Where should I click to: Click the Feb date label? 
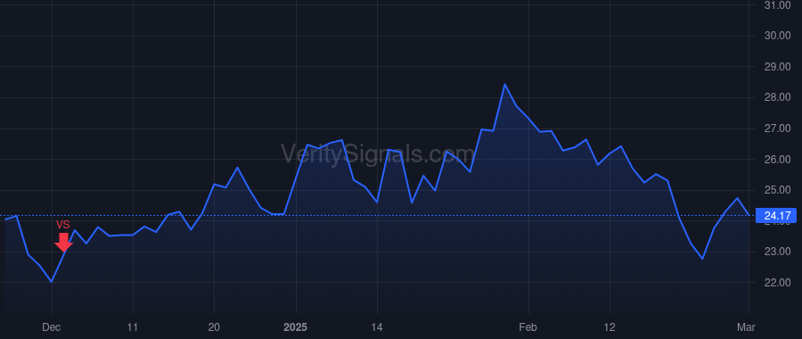coord(528,327)
